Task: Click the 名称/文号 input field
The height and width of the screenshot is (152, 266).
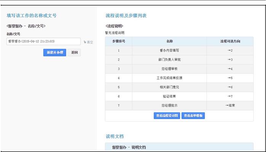Action: [43, 42]
